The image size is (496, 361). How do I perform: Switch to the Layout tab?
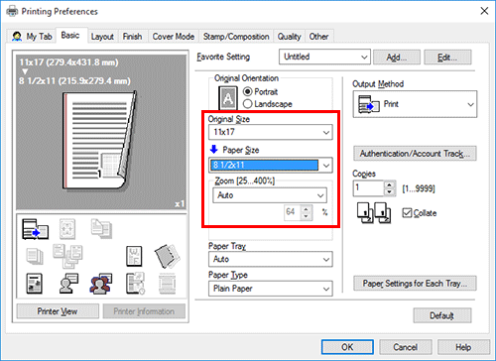tap(102, 37)
